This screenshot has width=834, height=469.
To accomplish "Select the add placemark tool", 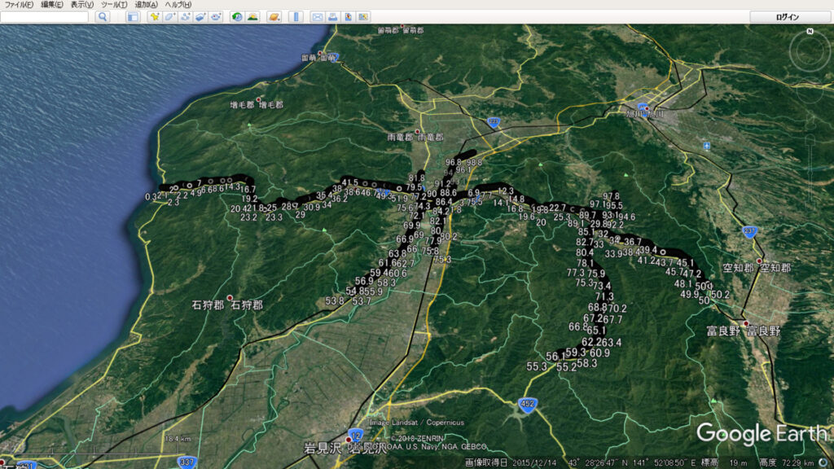I will pyautogui.click(x=154, y=16).
